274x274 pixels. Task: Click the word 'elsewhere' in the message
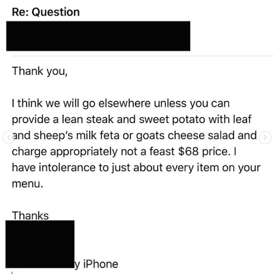124,103
